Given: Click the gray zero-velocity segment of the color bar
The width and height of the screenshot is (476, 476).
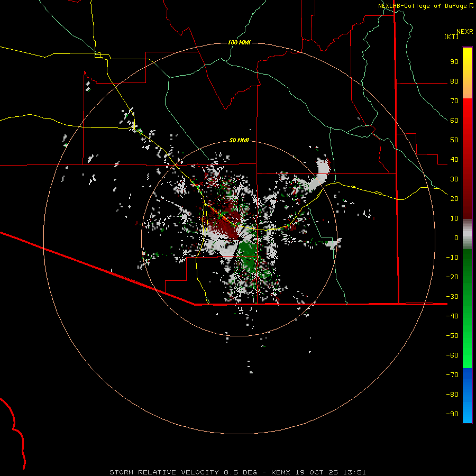Looking at the screenshot, I should (x=467, y=234).
